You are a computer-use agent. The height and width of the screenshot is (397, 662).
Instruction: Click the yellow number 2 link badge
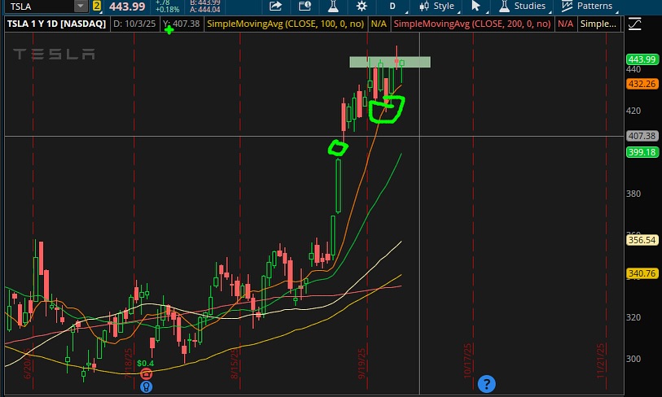click(x=97, y=7)
